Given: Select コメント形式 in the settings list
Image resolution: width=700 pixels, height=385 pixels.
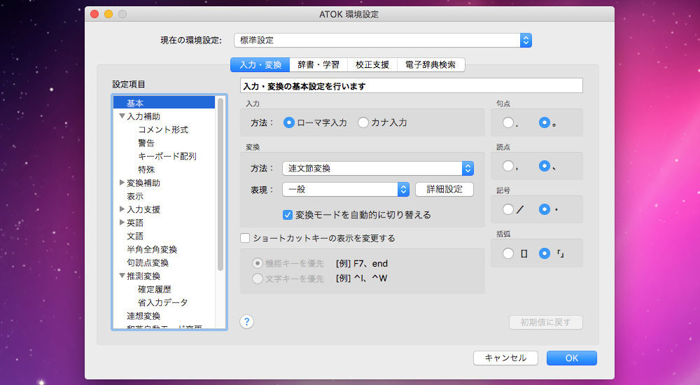Looking at the screenshot, I should tap(164, 129).
